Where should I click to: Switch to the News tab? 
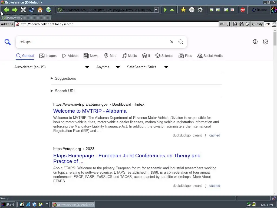(91, 56)
